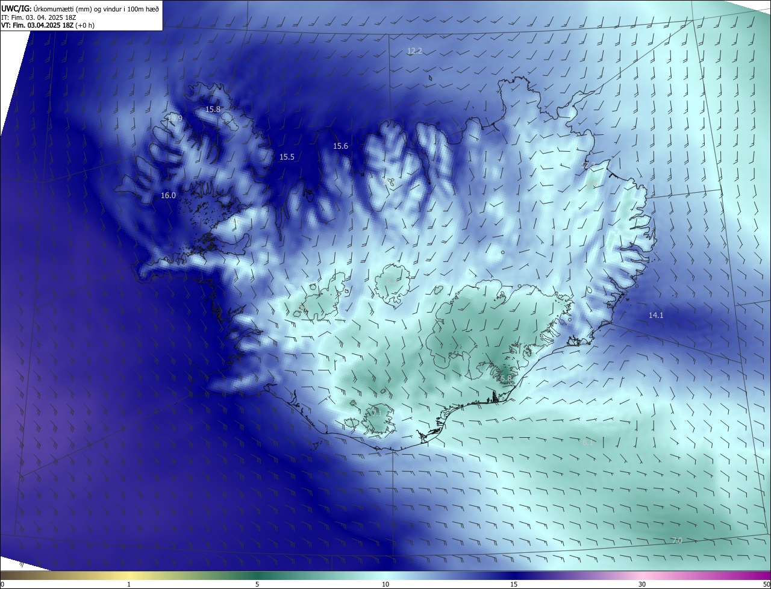771x589 pixels.
Task: Click the 5 tick on the color scale
Action: [x=257, y=584]
